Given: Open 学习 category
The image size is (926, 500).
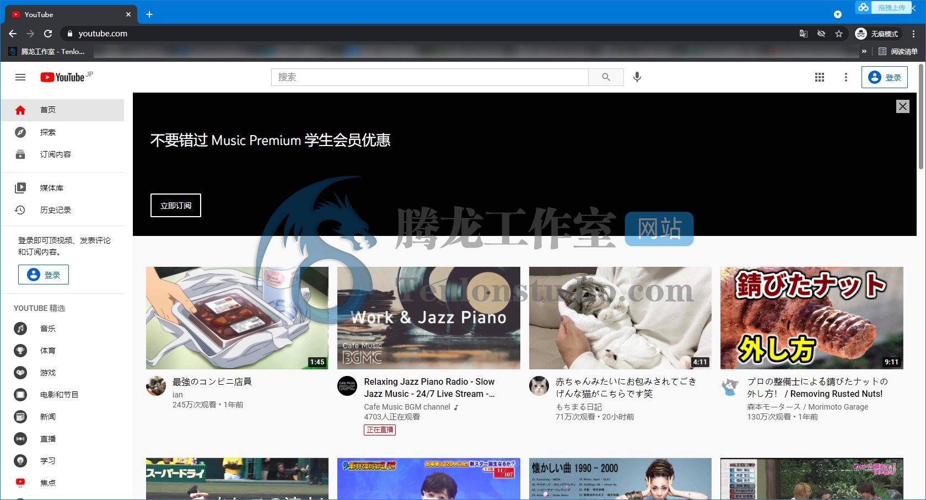Looking at the screenshot, I should (x=62, y=461).
